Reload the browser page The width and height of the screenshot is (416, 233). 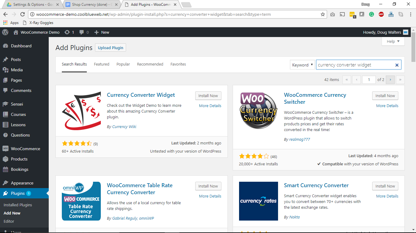pos(22,14)
